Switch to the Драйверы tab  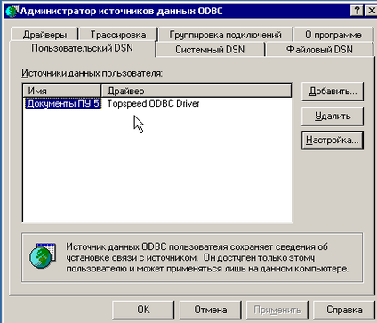tap(44, 35)
